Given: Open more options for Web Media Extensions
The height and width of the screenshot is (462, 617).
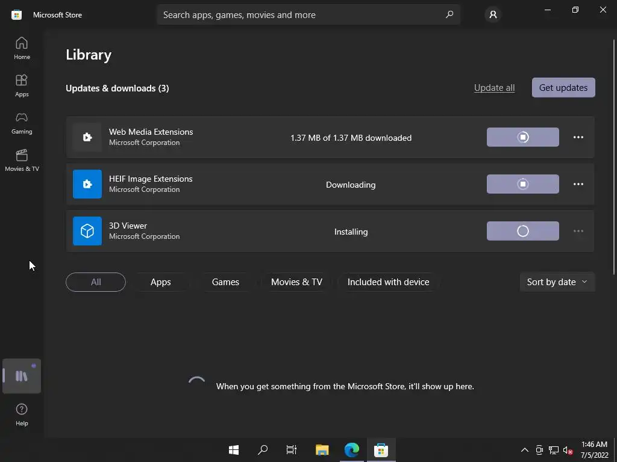Looking at the screenshot, I should coord(578,137).
